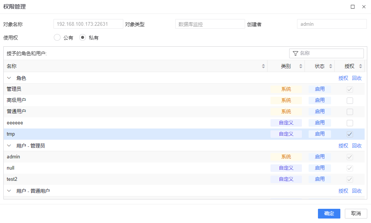Image resolution: width=371 pixels, height=223 pixels.
Task: Collapse the 角色 group
Action: click(9, 78)
